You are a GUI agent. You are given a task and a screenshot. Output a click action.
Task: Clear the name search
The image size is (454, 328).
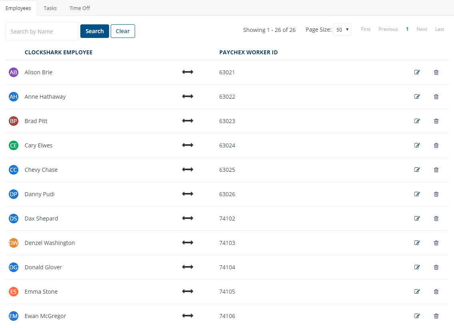tap(123, 31)
